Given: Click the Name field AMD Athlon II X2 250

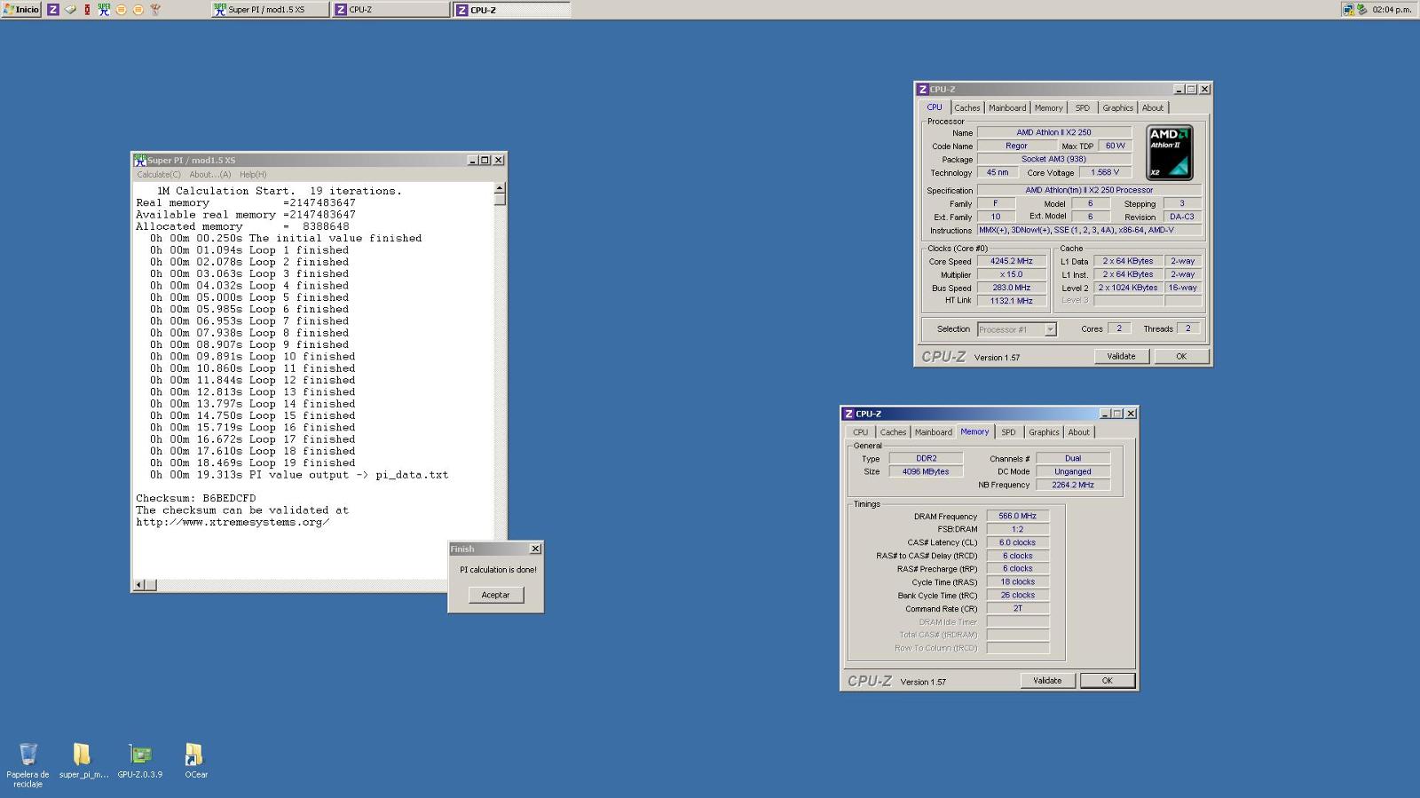Looking at the screenshot, I should pyautogui.click(x=1054, y=132).
